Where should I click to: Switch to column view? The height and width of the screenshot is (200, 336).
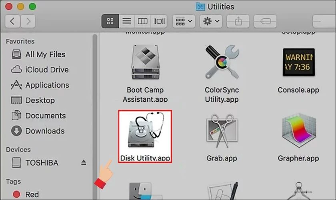142,21
